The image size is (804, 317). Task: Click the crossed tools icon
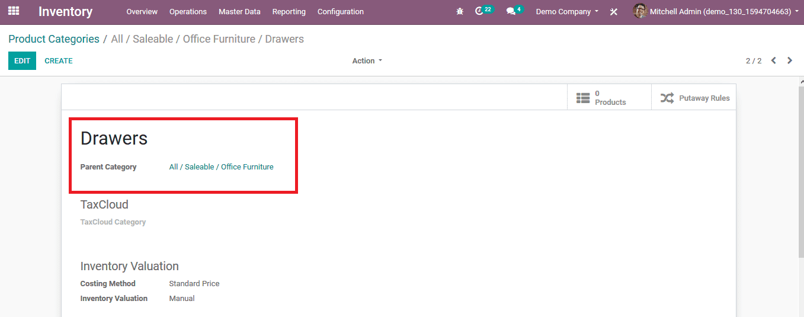(614, 12)
